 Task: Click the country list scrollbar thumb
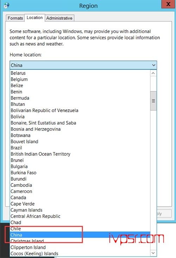pyautogui.click(x=153, y=101)
